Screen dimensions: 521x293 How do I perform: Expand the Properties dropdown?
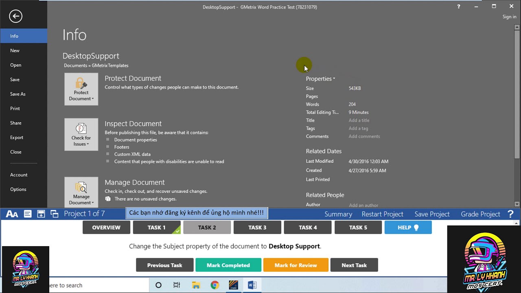[x=320, y=79]
